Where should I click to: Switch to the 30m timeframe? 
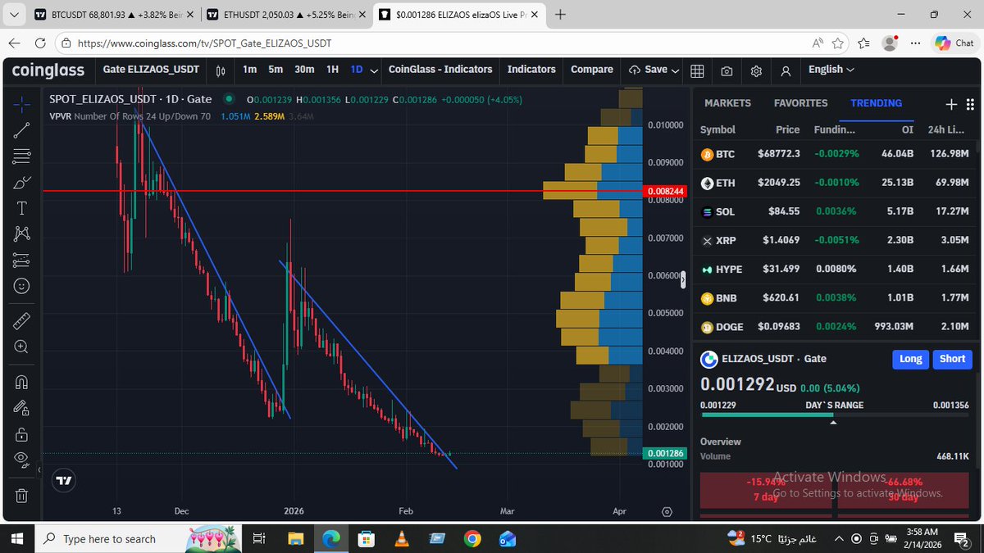pyautogui.click(x=304, y=70)
